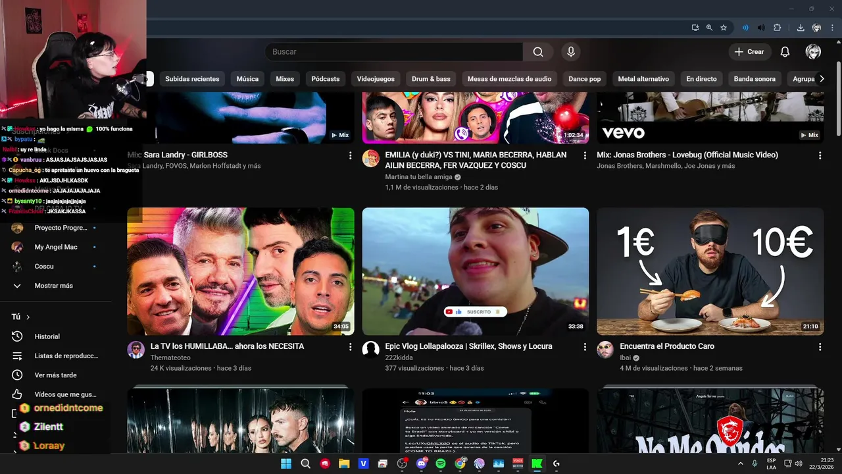Select En directo chip
Image resolution: width=842 pixels, height=474 pixels.
[x=701, y=79]
